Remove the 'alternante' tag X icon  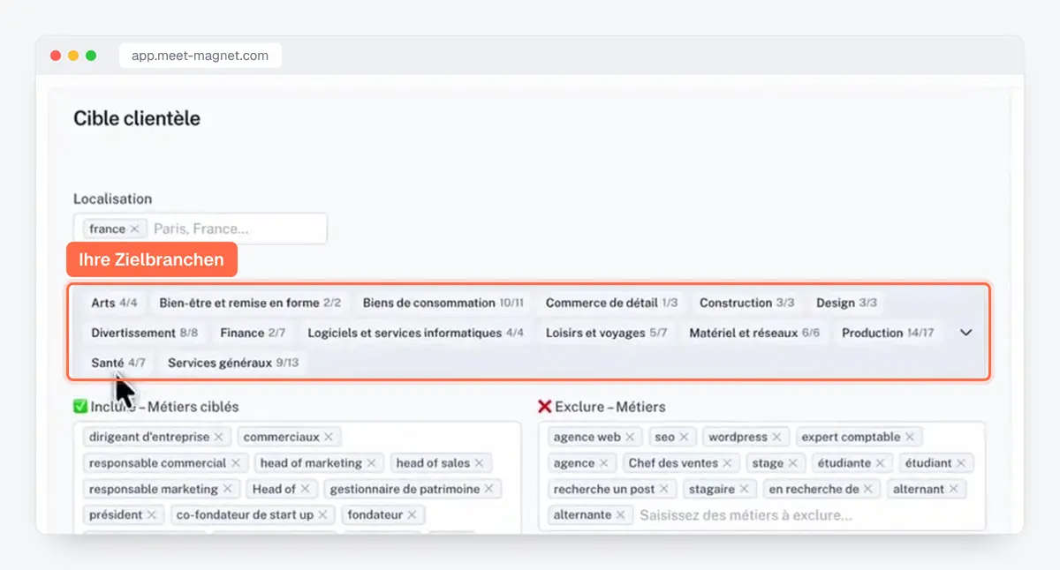(620, 514)
